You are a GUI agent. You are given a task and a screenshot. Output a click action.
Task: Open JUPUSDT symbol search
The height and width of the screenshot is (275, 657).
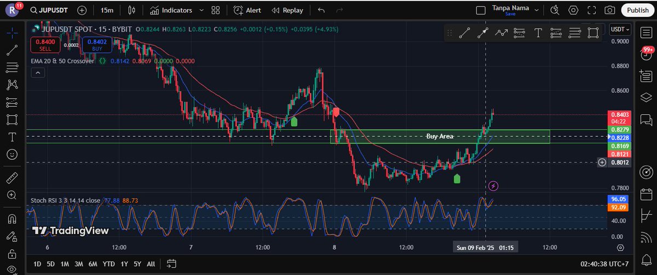pyautogui.click(x=50, y=10)
